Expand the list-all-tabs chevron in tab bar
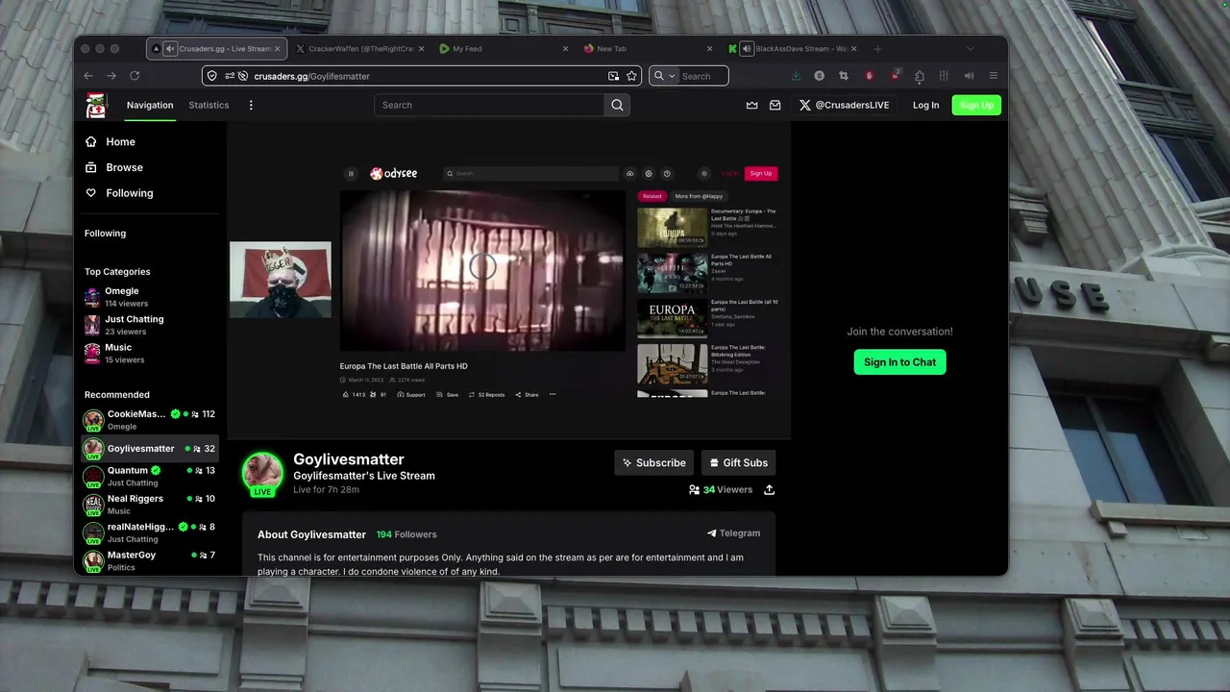This screenshot has width=1230, height=692. [970, 49]
